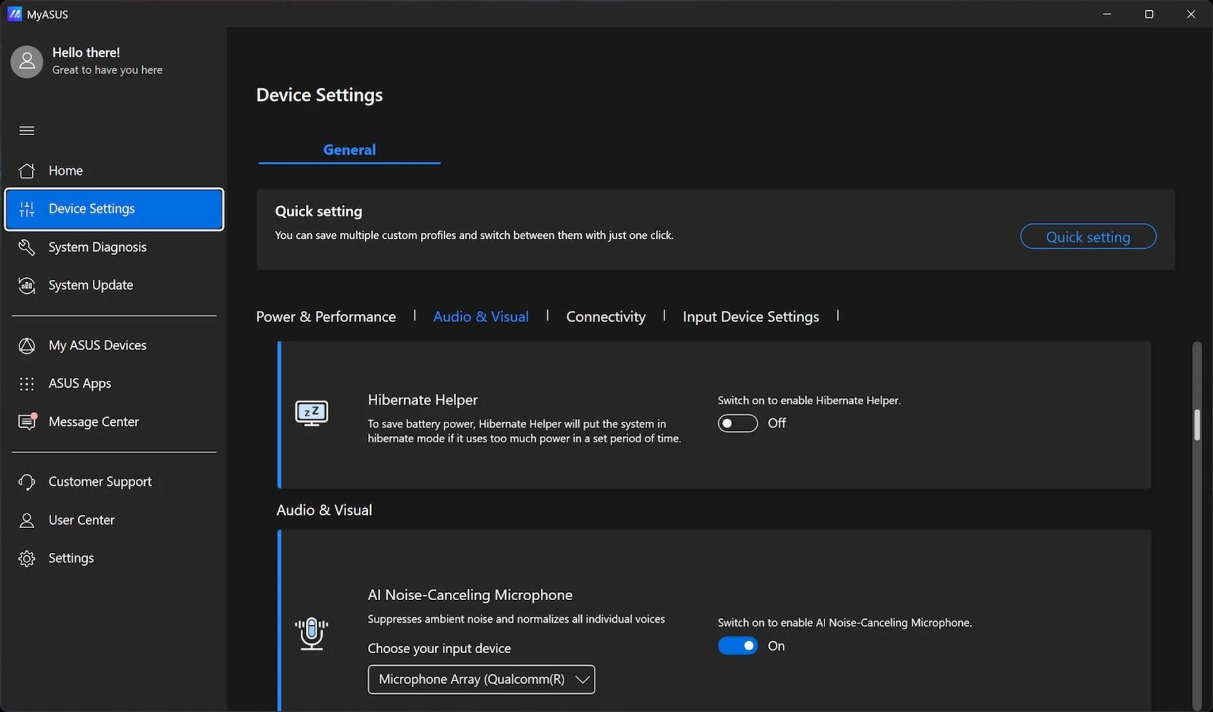Open Home in the sidebar
Image resolution: width=1213 pixels, height=712 pixels.
(114, 171)
